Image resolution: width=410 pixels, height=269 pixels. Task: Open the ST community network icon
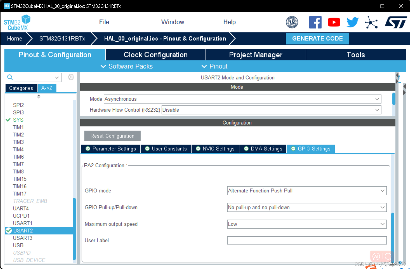click(x=371, y=22)
